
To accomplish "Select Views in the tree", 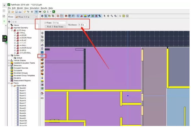I will [16, 25].
